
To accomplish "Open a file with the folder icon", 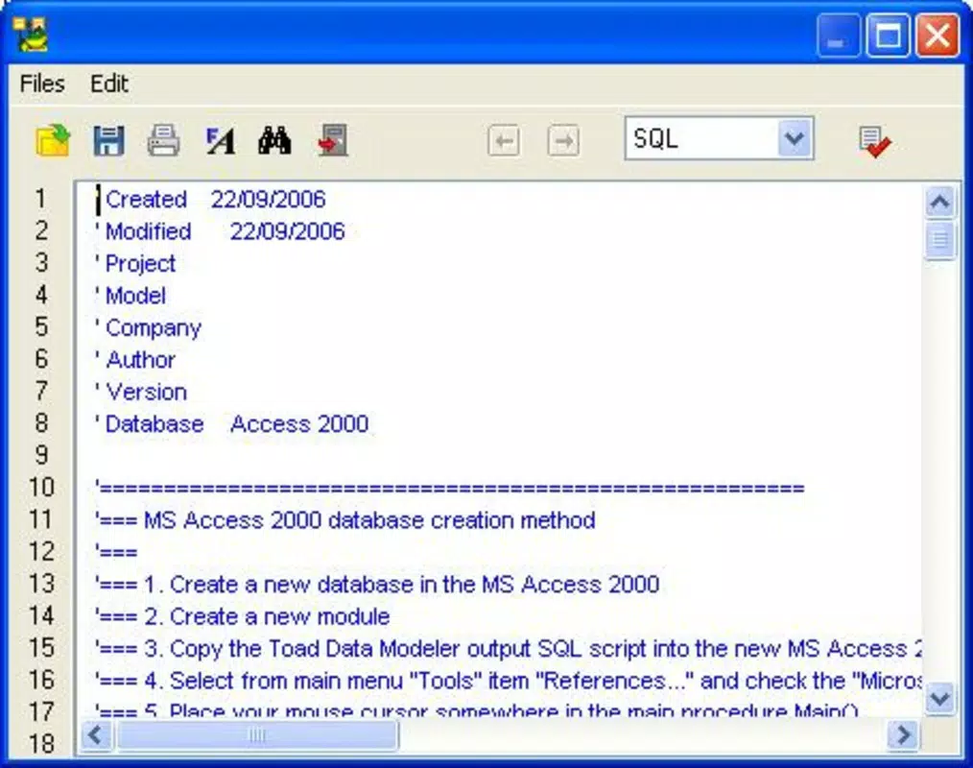I will (53, 140).
